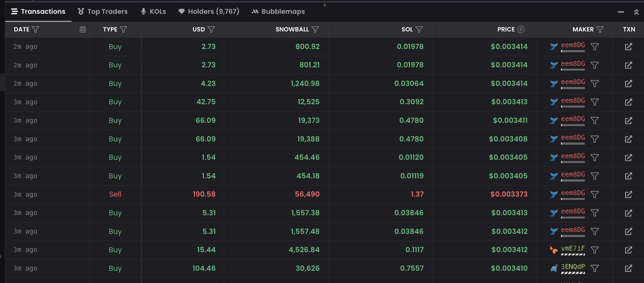Open the Bubblemaps tab
Viewport: 644px width, 283px height.
click(278, 12)
